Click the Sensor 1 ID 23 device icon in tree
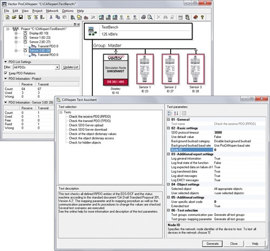This screenshot has height=251, width=270. click(25, 37)
